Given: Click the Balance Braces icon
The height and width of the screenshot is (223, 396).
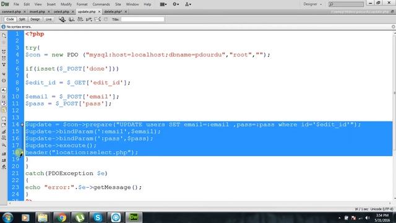Looking at the screenshot, I should pyautogui.click(x=4, y=81).
